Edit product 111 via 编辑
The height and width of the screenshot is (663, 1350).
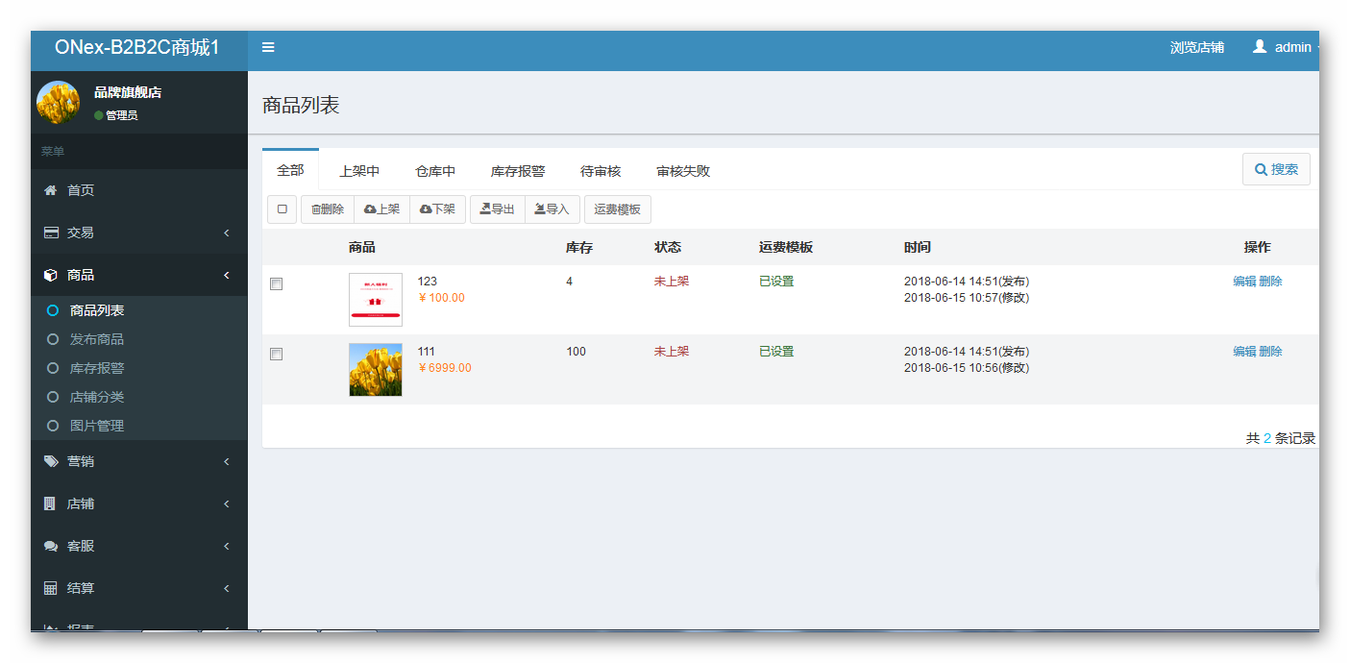(1244, 352)
